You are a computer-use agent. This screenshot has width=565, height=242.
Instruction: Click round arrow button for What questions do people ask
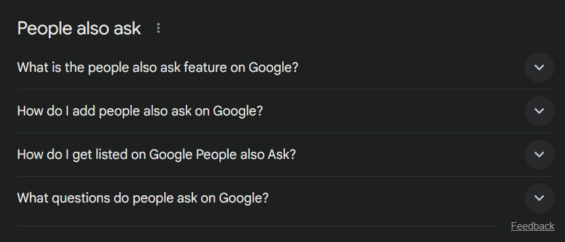539,198
